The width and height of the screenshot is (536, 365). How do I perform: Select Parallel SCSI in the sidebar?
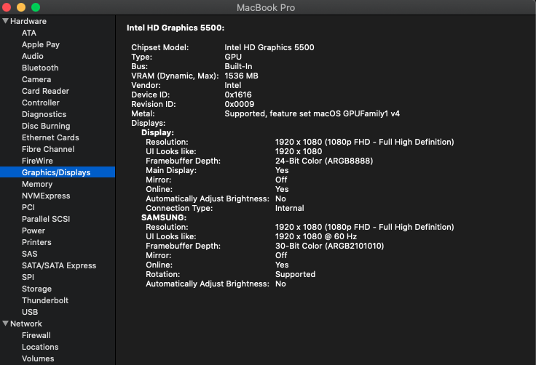46,219
